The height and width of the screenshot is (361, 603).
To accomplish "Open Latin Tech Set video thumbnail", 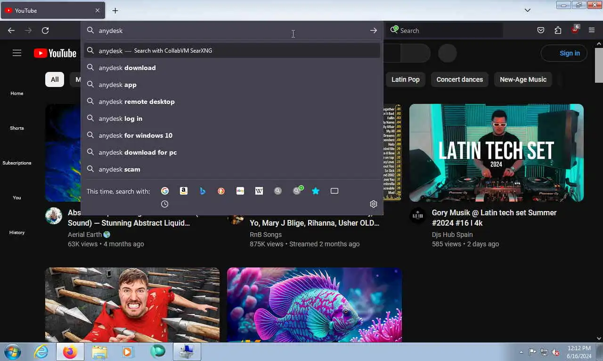I will pyautogui.click(x=497, y=153).
